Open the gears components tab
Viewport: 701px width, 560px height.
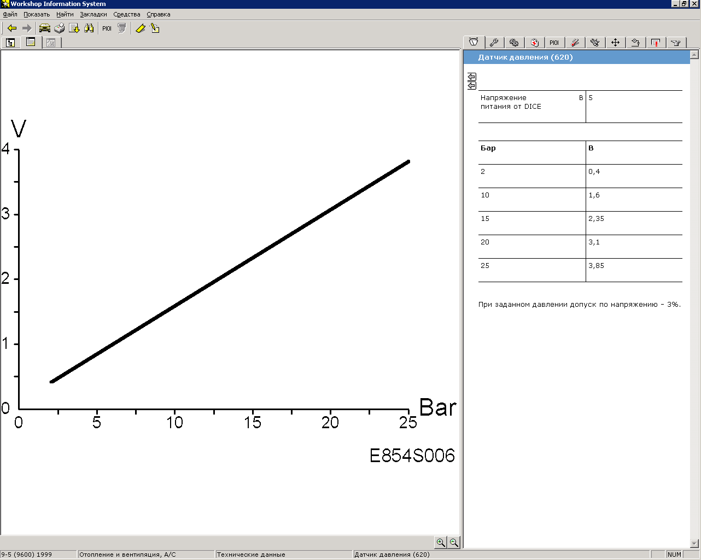[514, 43]
